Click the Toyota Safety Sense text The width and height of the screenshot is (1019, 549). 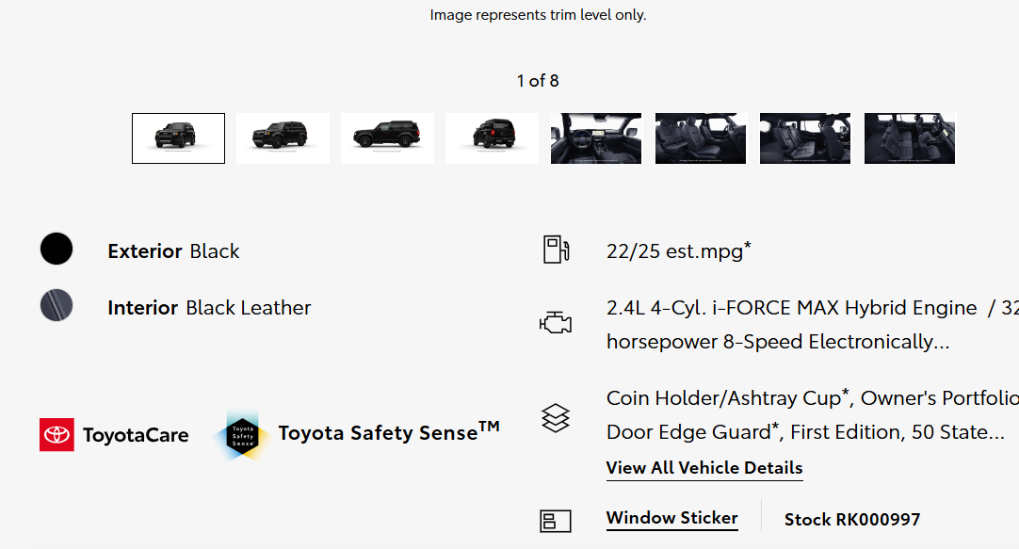pos(389,432)
